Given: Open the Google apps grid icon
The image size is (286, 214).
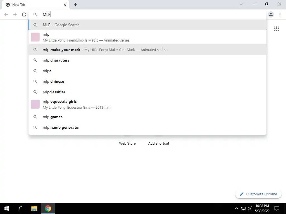Looking at the screenshot, I should click(277, 29).
